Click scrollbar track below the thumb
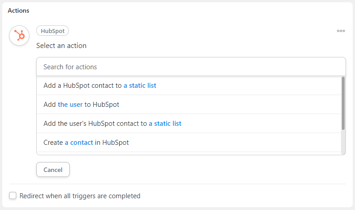Image resolution: width=355 pixels, height=210 pixels. click(x=343, y=142)
